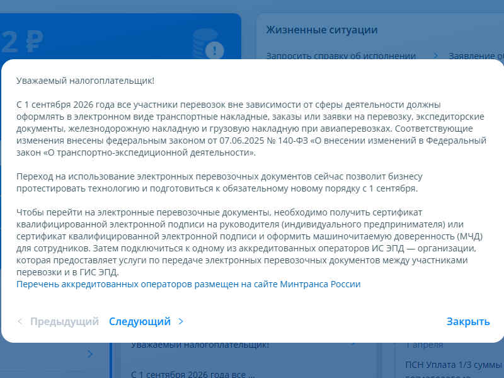504x378 pixels.
Task: Open the С 1 сентября 2026 года news preview
Action: coord(192,374)
